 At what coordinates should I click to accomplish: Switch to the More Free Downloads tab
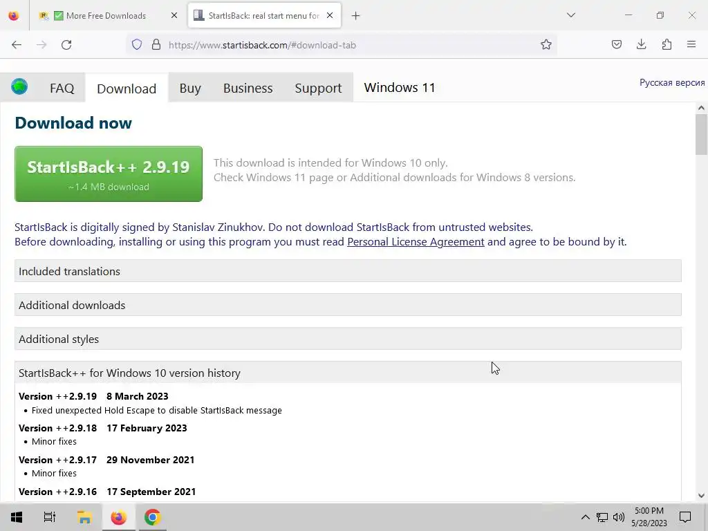(107, 15)
